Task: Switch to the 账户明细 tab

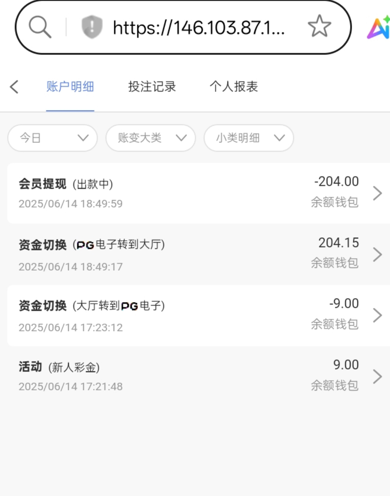Action: pyautogui.click(x=70, y=87)
